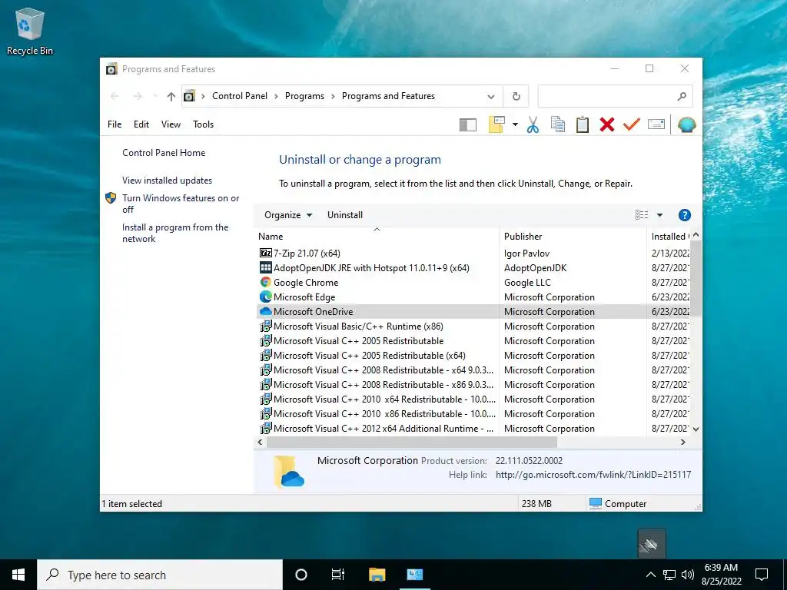Viewport: 787px width, 590px height.
Task: Open Turn Windows features on or off
Action: coord(181,204)
